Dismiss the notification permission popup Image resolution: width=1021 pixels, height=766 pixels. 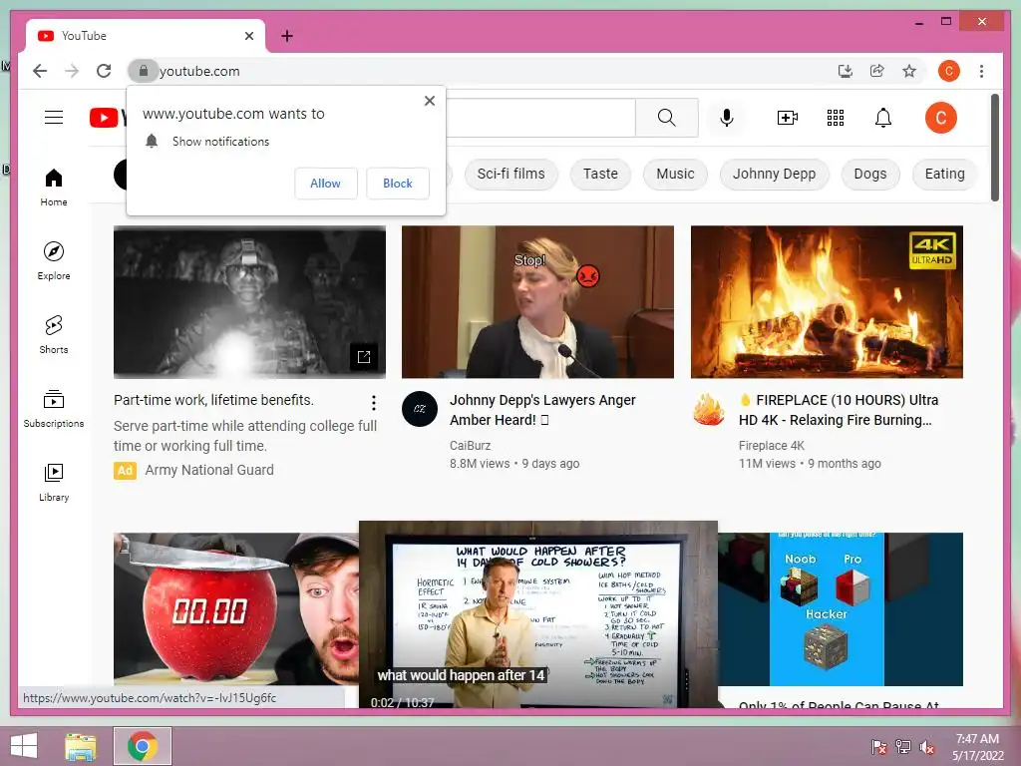[x=429, y=101]
